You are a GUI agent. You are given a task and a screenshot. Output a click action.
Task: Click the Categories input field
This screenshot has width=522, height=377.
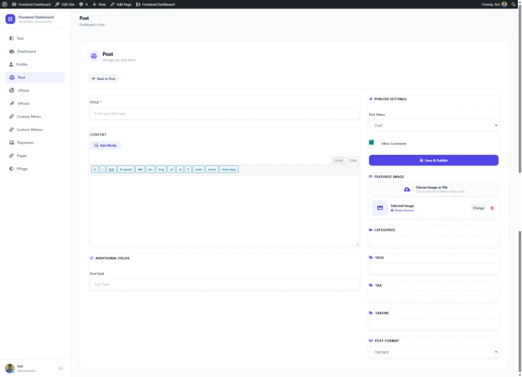point(434,241)
